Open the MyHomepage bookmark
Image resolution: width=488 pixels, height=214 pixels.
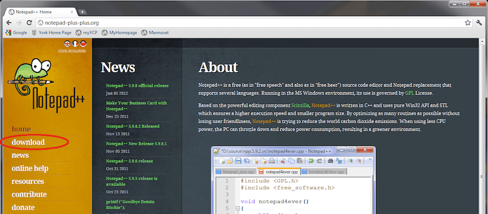pyautogui.click(x=120, y=32)
